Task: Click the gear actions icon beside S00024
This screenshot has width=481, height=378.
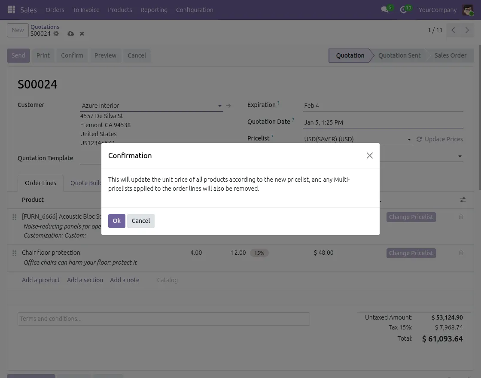Action: [x=56, y=34]
